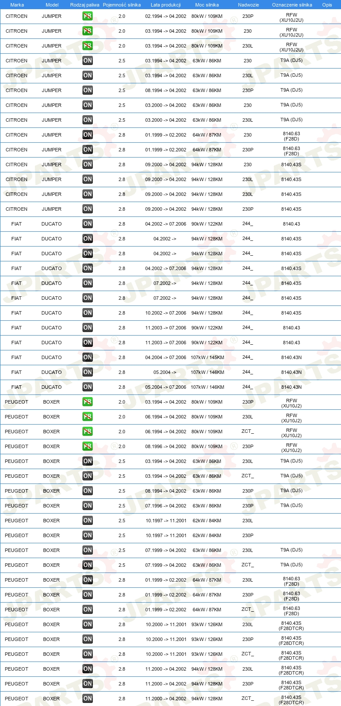
Task: Click ON icon in Fiat Ducato 04.2002 90kW row
Action: [x=88, y=224]
